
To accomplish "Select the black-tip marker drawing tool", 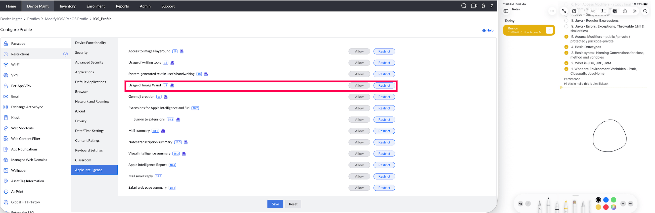I will (548, 205).
